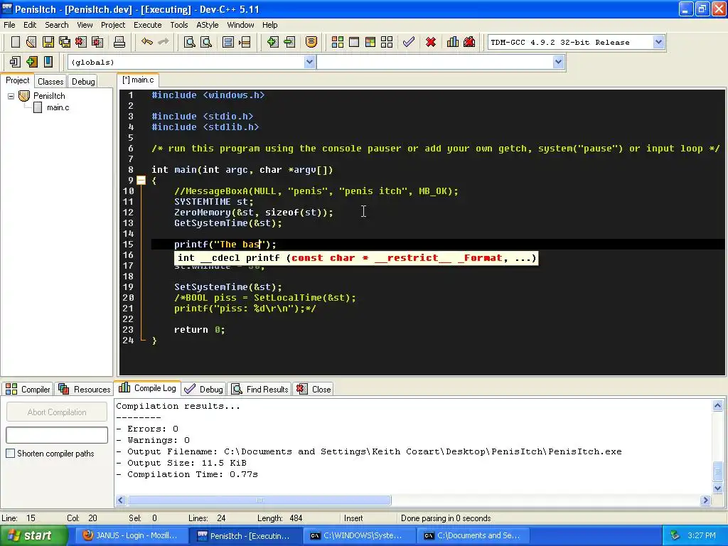728x546 pixels.
Task: Save the current file via floppy icon
Action: click(48, 42)
